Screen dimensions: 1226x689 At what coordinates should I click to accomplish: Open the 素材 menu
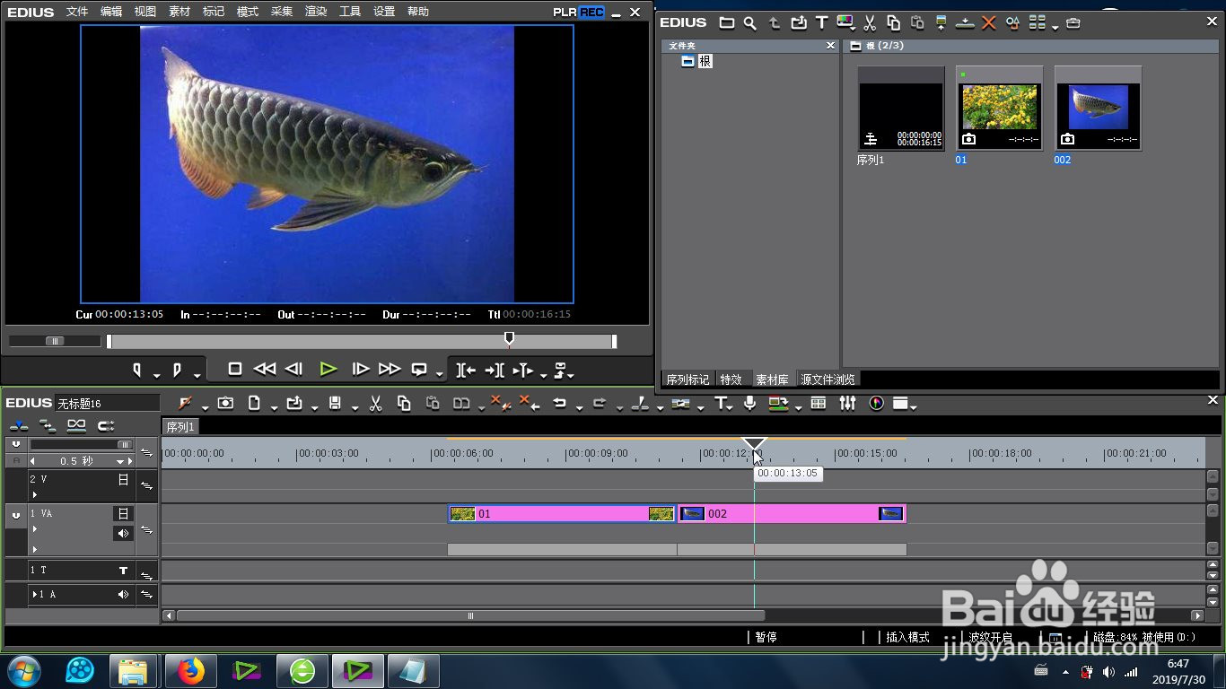180,12
